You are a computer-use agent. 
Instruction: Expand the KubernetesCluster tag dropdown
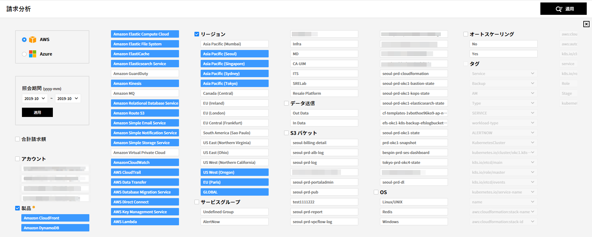pyautogui.click(x=503, y=143)
